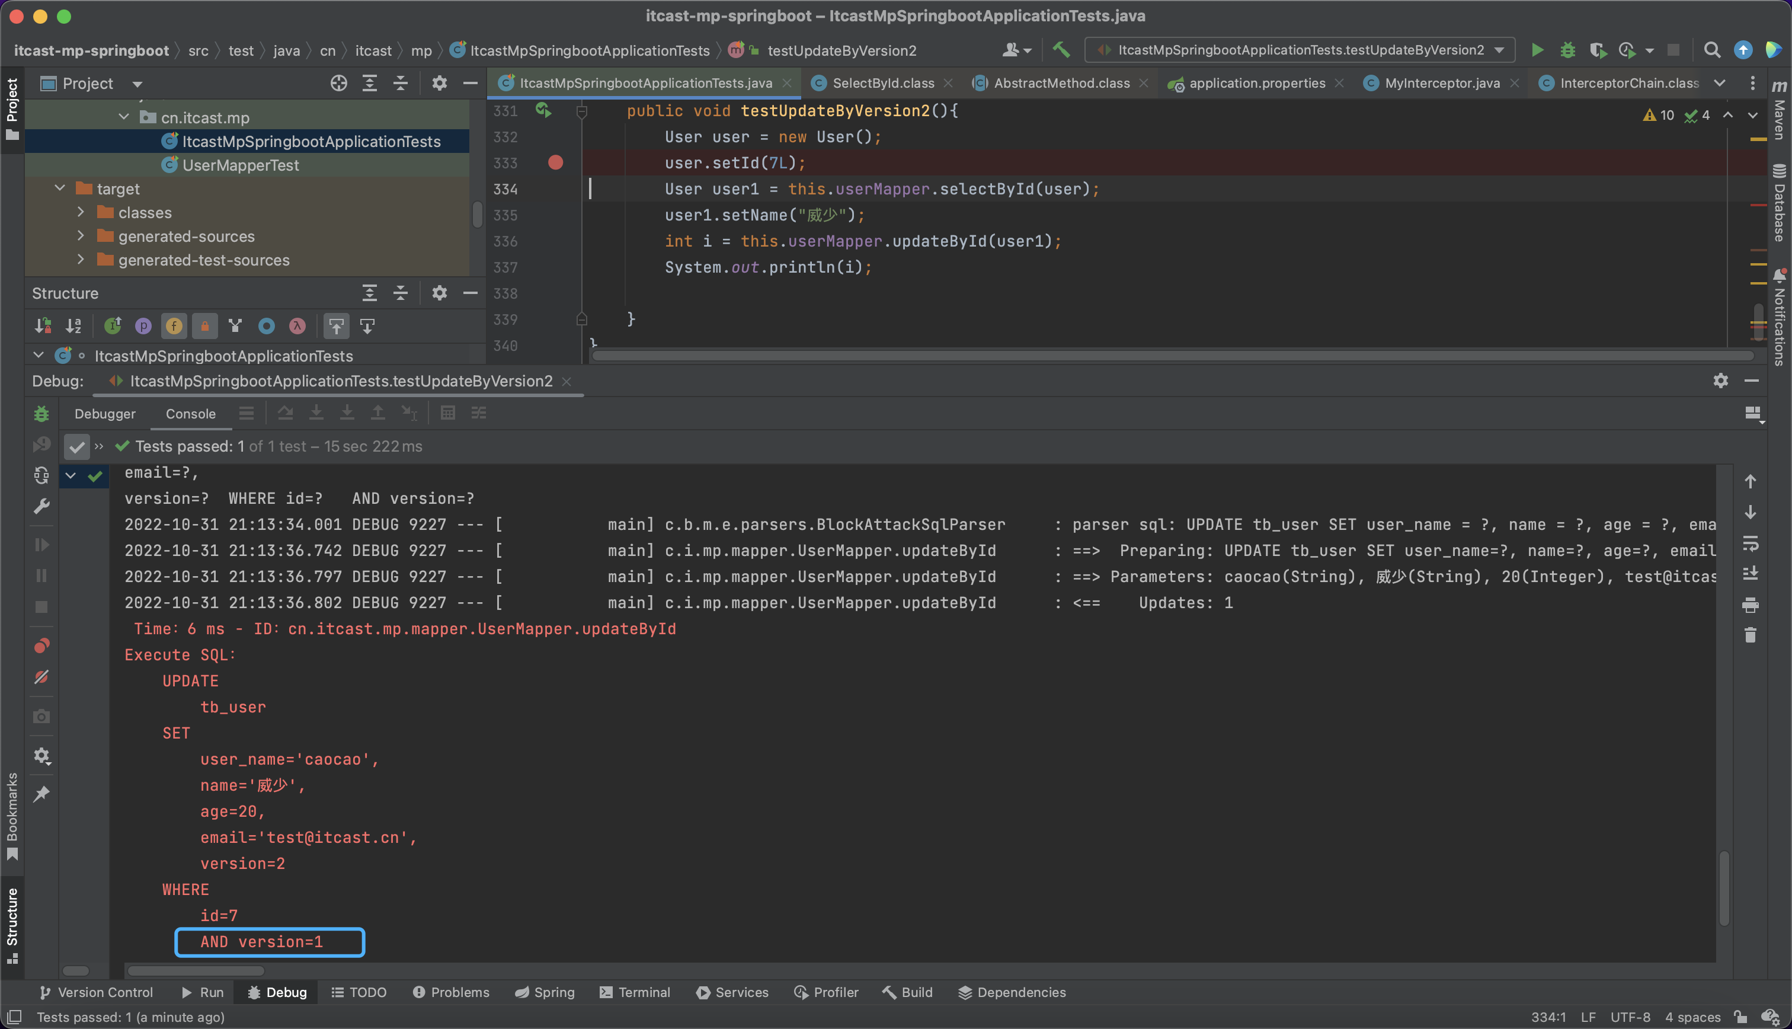
Task: Switch to the Debugger tab
Action: coord(104,414)
